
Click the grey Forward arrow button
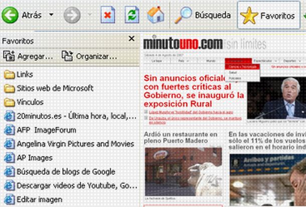click(x=72, y=15)
